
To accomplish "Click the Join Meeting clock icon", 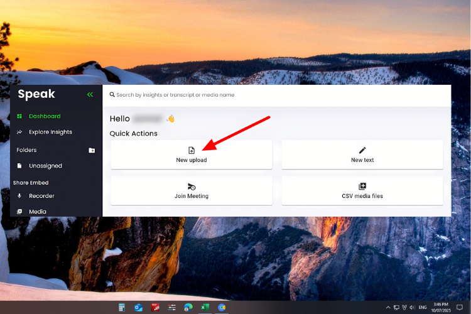I will coord(192,187).
